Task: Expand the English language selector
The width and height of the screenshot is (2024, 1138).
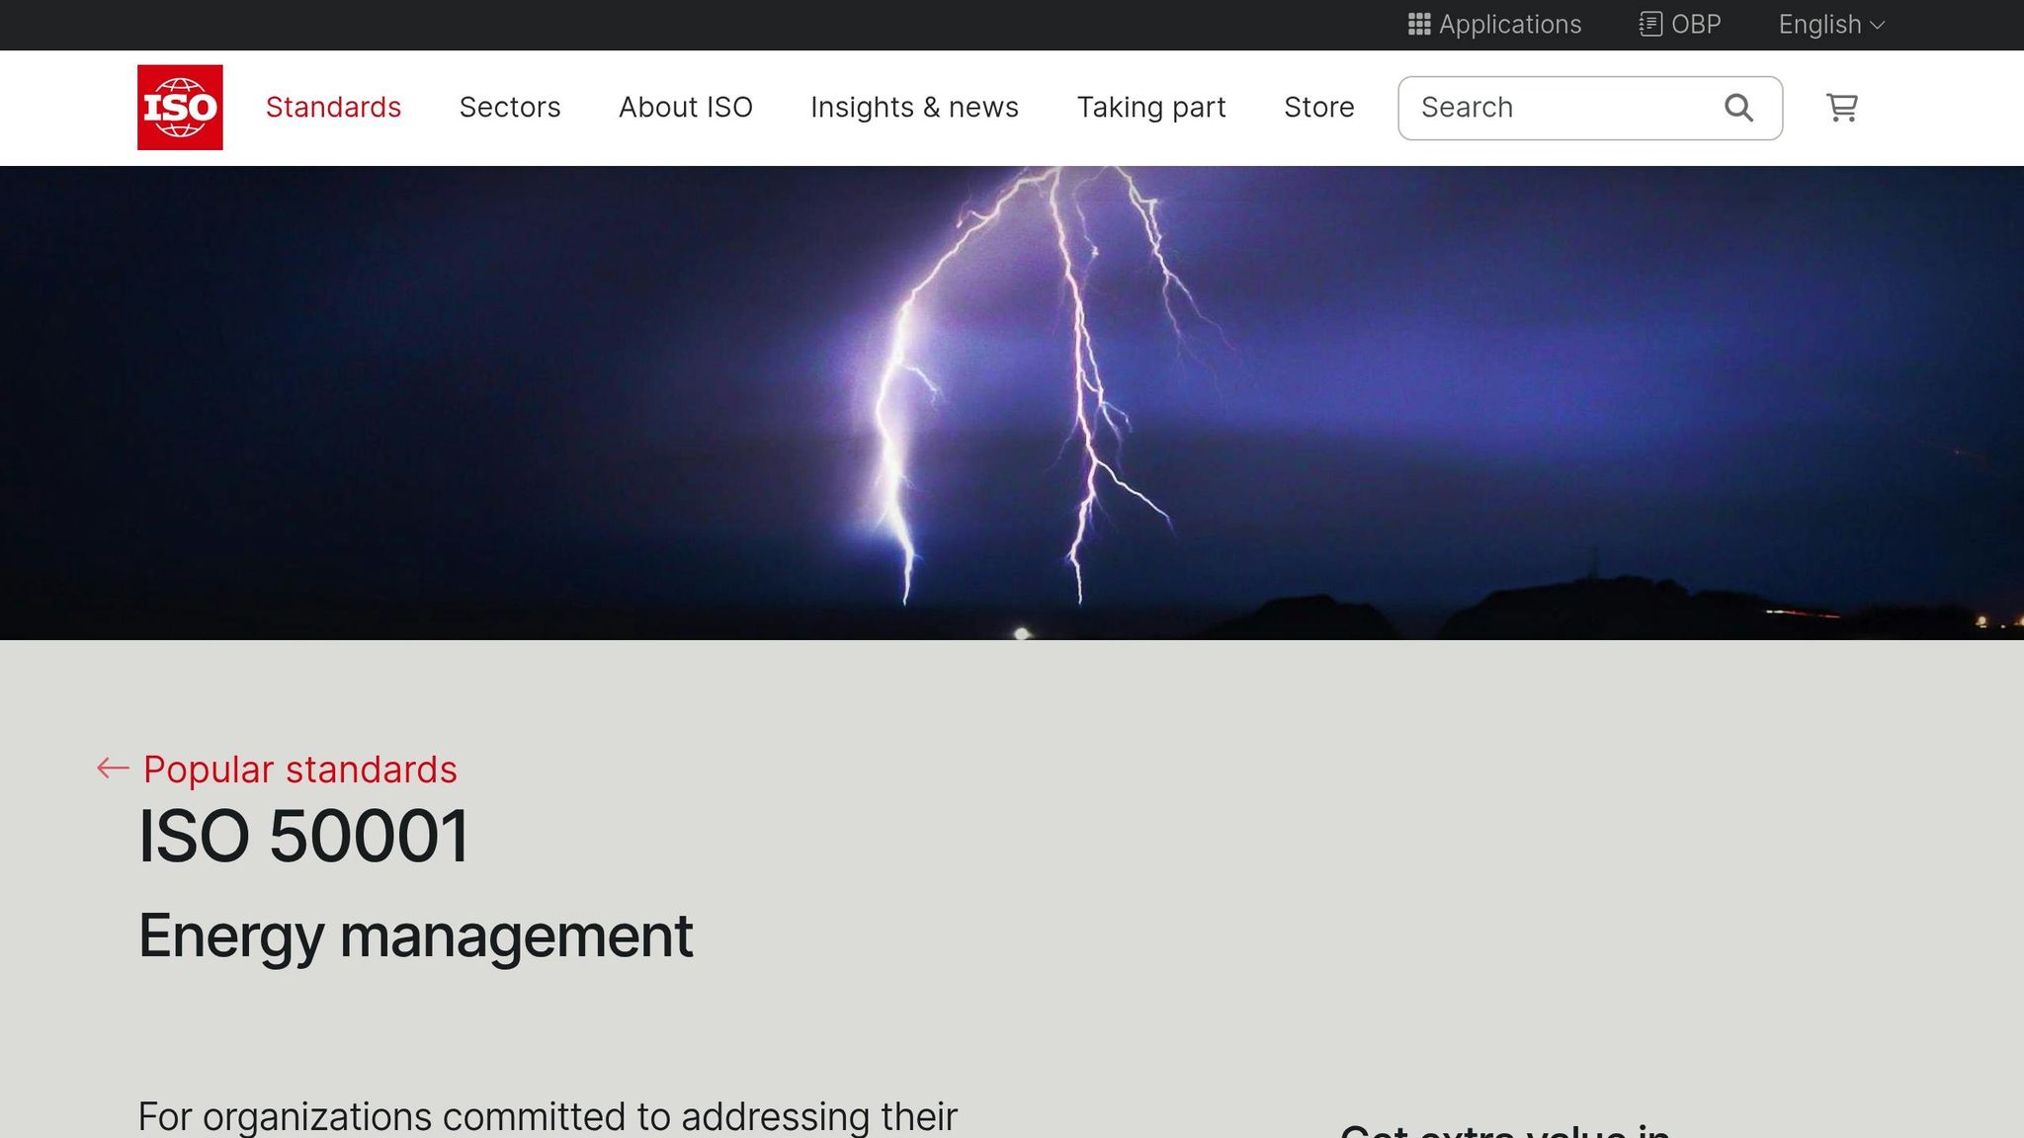Action: (x=1829, y=24)
